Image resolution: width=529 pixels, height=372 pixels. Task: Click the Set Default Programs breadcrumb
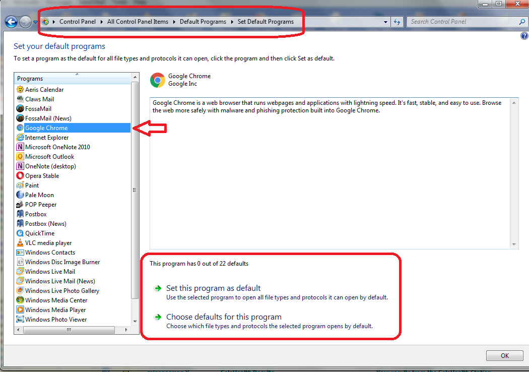point(266,22)
